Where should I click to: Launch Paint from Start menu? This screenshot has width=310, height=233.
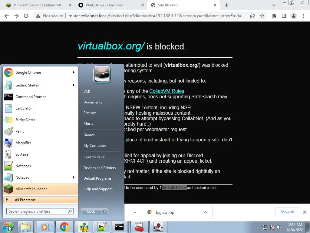pos(40,131)
